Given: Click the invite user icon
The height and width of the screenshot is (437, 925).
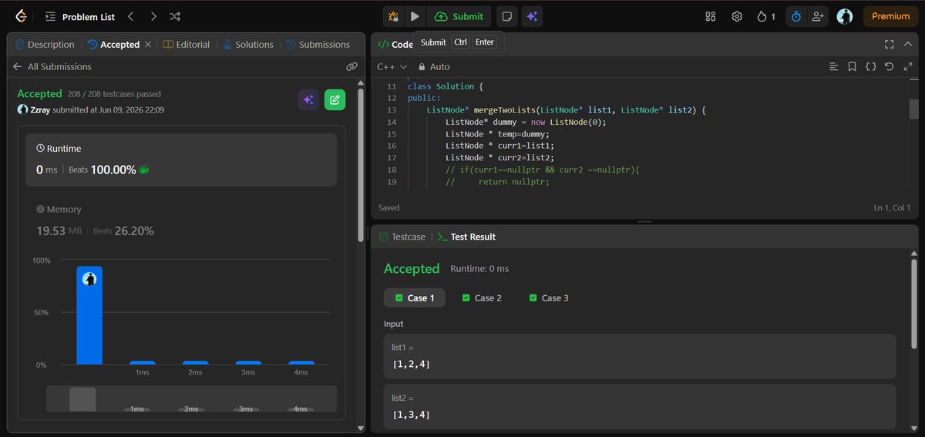Looking at the screenshot, I should click(818, 16).
